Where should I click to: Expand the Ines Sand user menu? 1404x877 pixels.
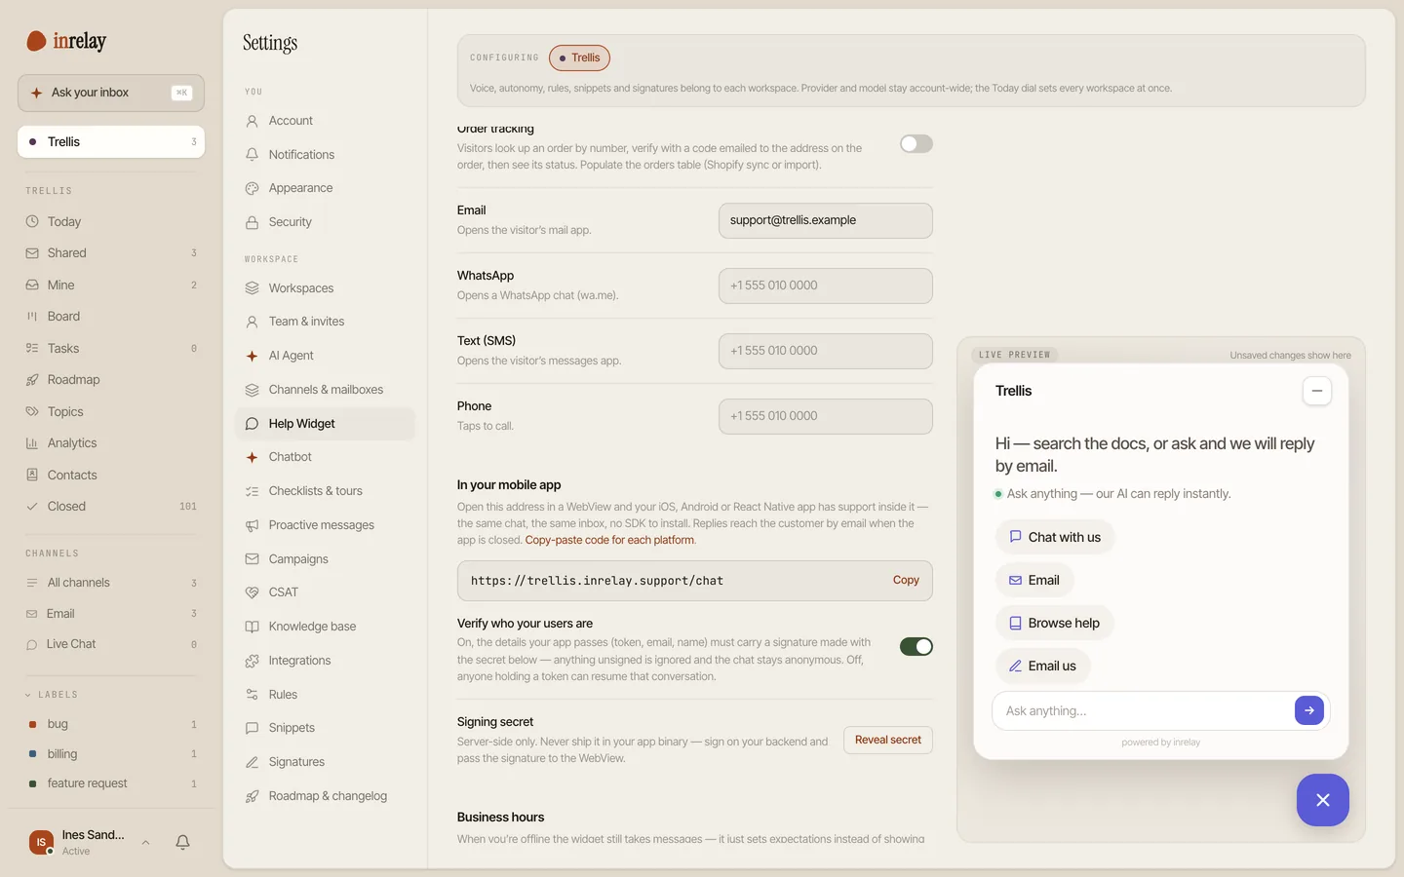click(x=145, y=843)
